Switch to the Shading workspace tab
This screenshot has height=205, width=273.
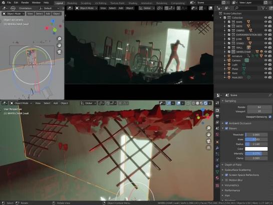point(133,3)
